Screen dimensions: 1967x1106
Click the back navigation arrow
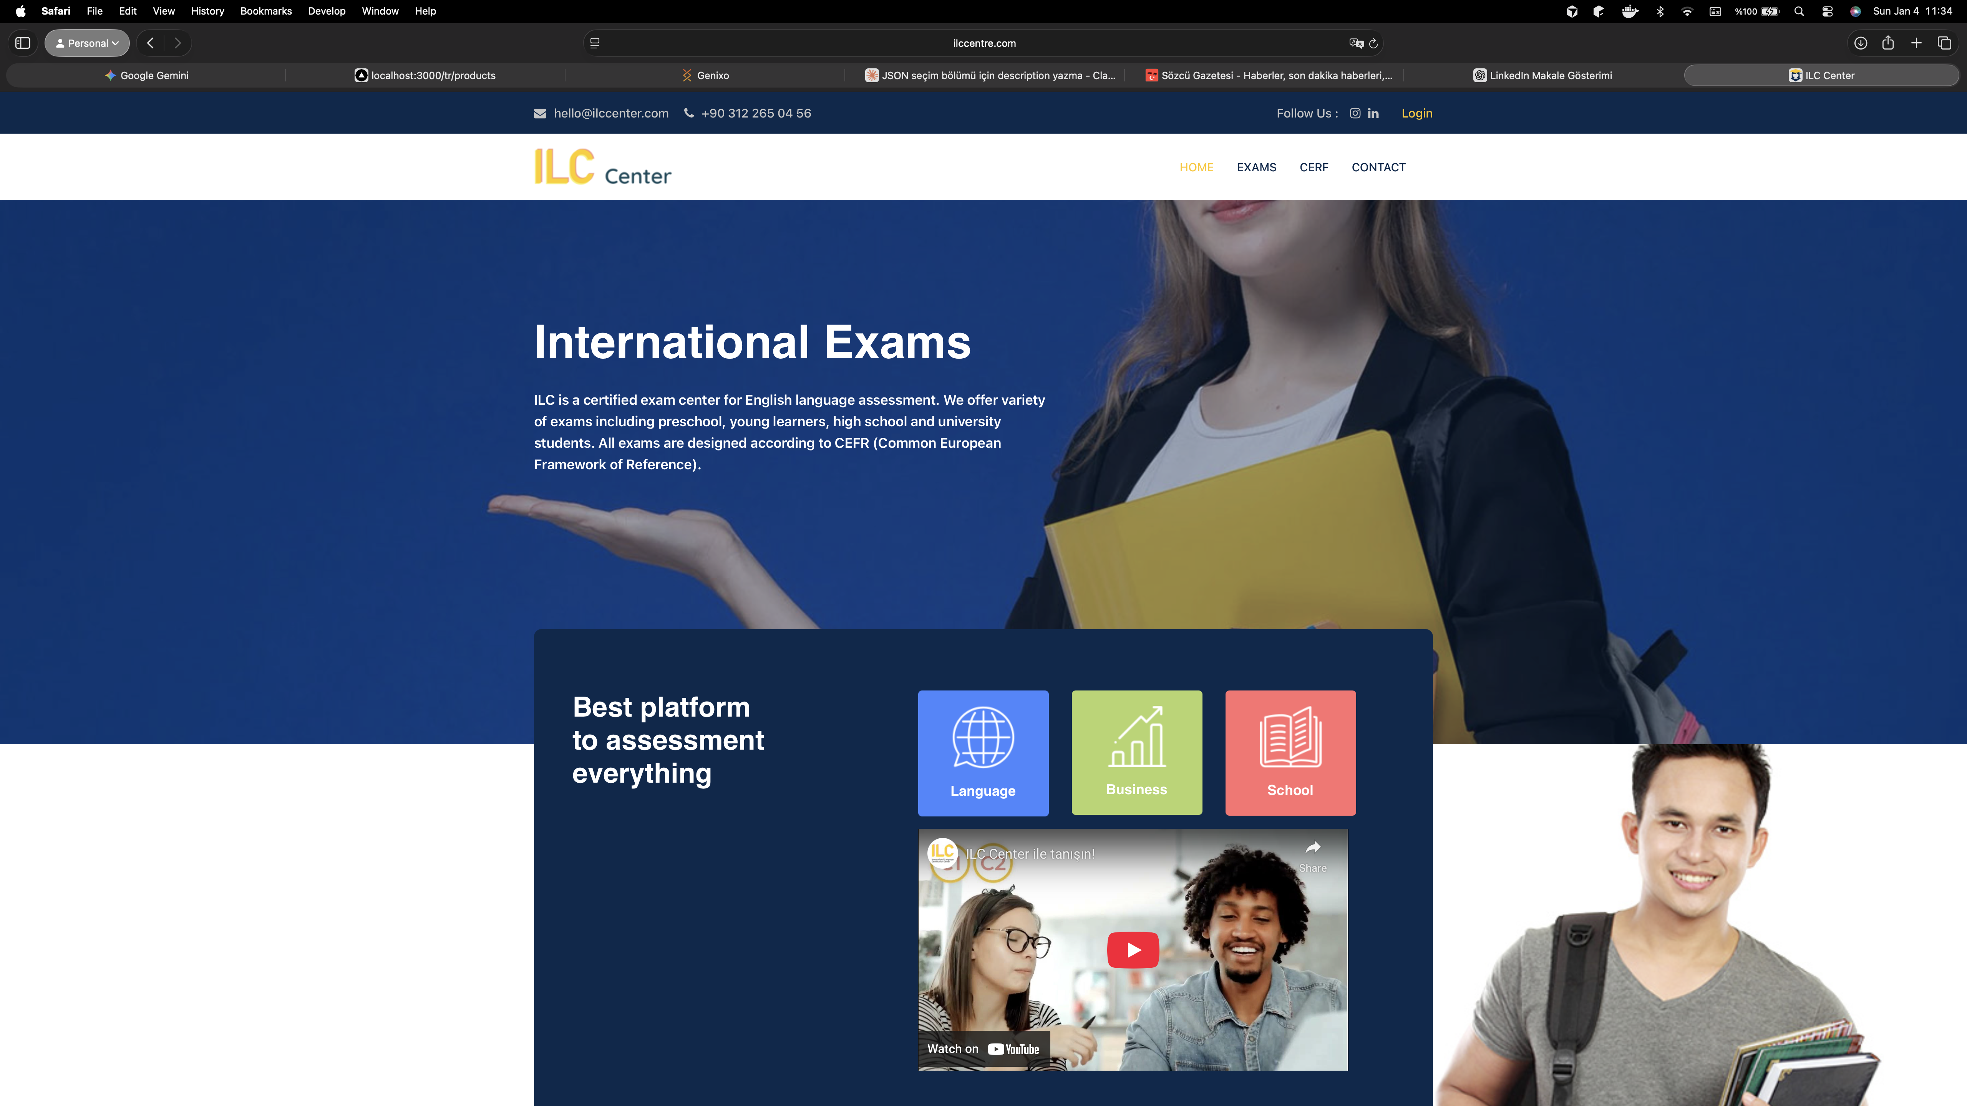tap(150, 43)
